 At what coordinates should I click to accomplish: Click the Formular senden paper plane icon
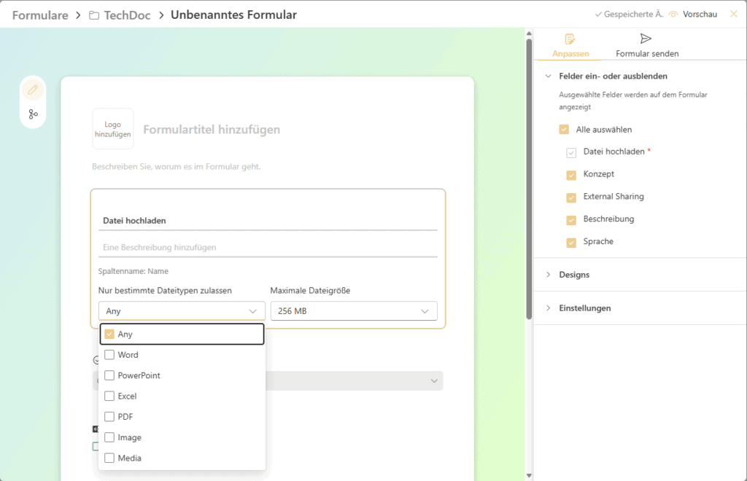tap(646, 39)
